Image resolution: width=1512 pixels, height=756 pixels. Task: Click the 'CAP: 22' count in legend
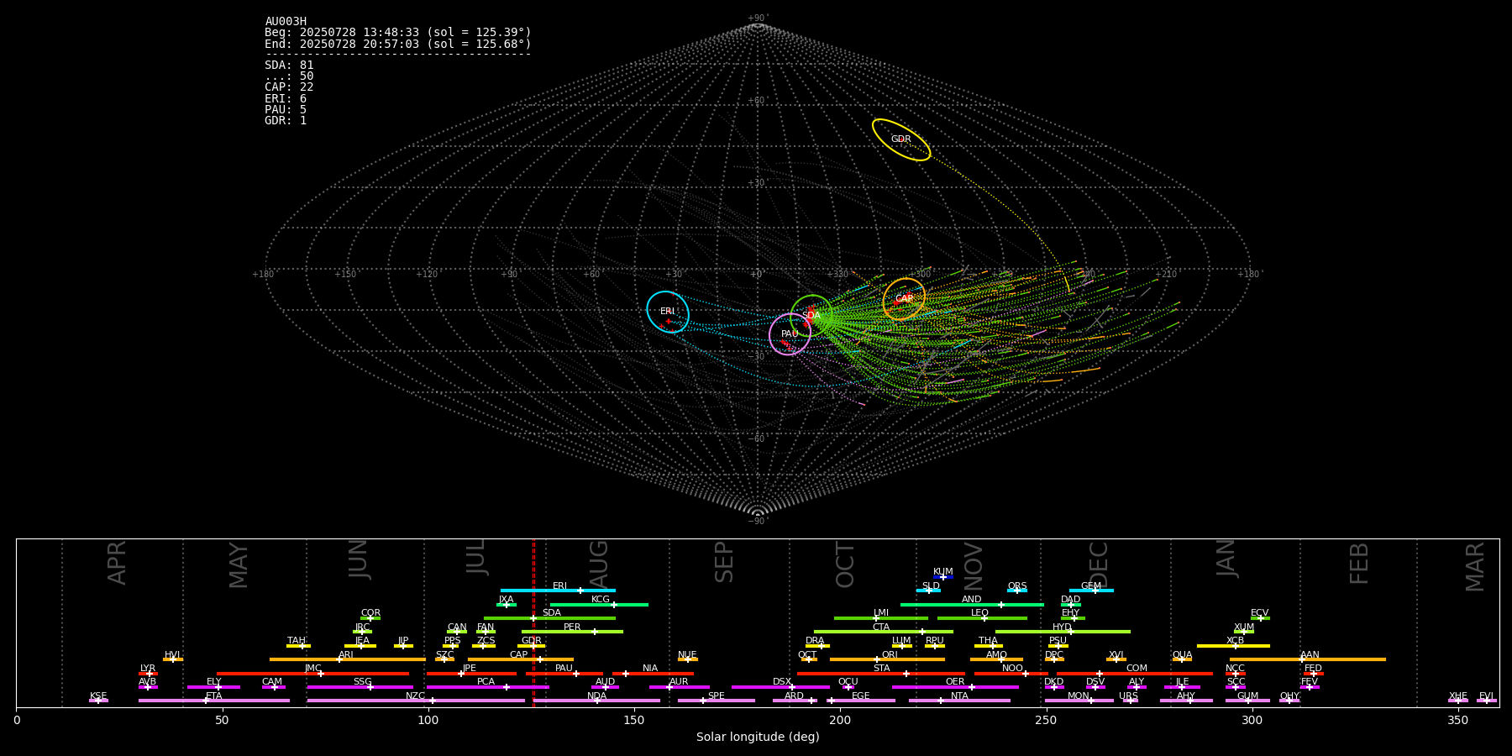point(289,87)
